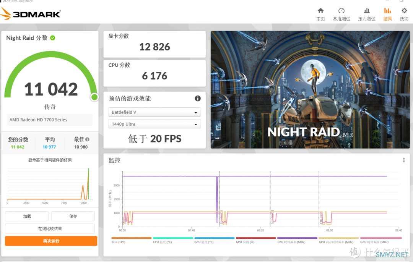
Task: Click the Night Raid 分数 heading
Action: (27, 38)
